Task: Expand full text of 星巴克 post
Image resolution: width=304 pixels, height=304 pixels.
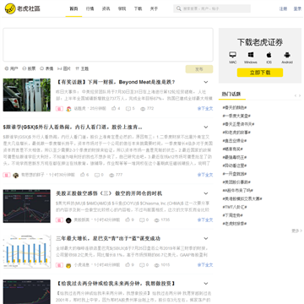Action: (205, 265)
